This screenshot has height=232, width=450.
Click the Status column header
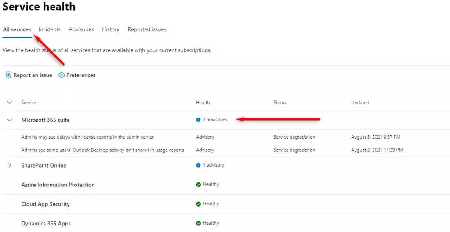280,103
